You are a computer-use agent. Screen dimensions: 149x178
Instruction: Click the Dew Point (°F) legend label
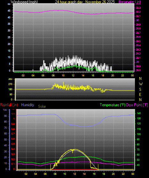(x=137, y=105)
